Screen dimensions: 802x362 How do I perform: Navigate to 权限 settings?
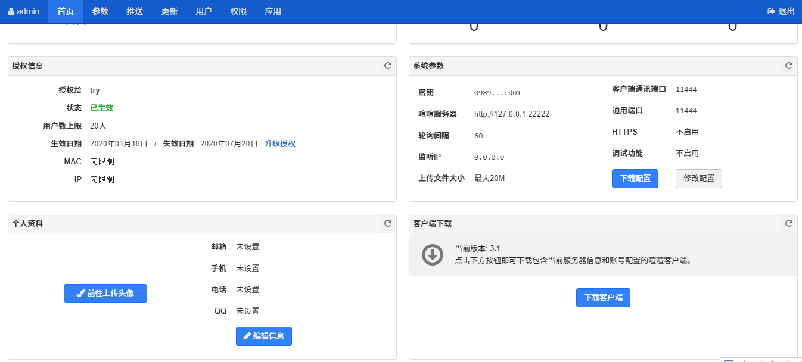(x=238, y=11)
